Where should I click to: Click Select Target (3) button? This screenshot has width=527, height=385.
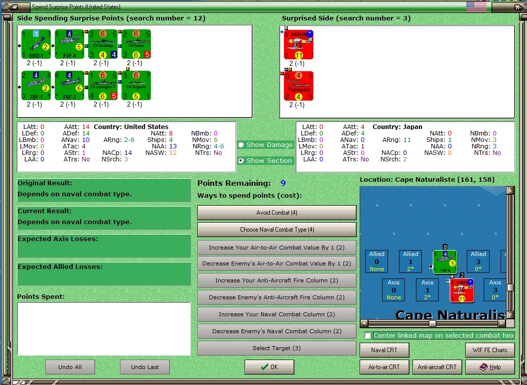pyautogui.click(x=276, y=348)
